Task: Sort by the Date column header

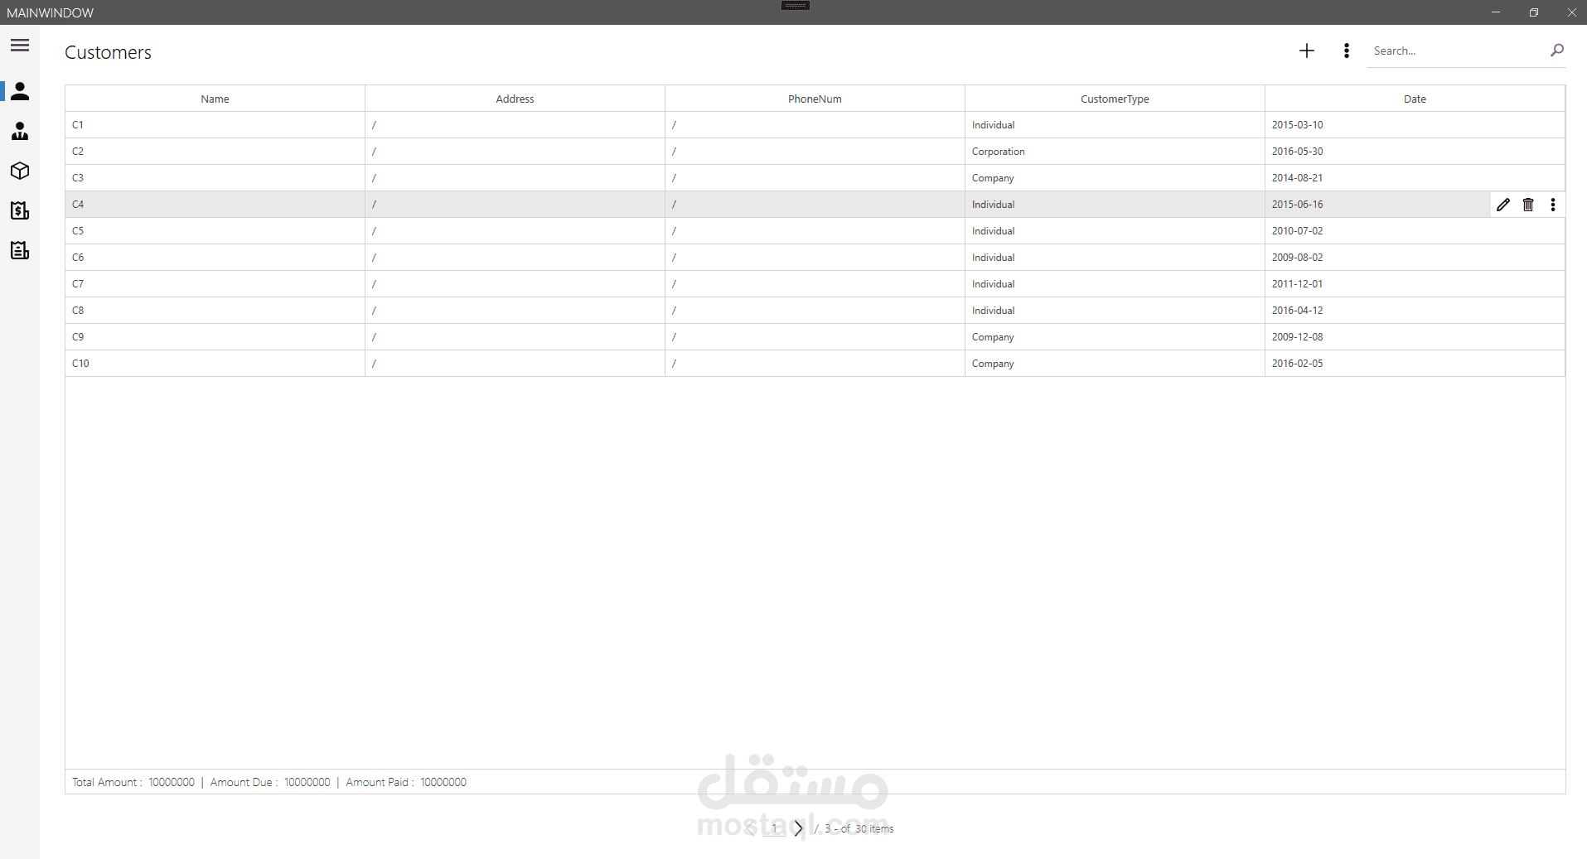Action: (x=1415, y=99)
